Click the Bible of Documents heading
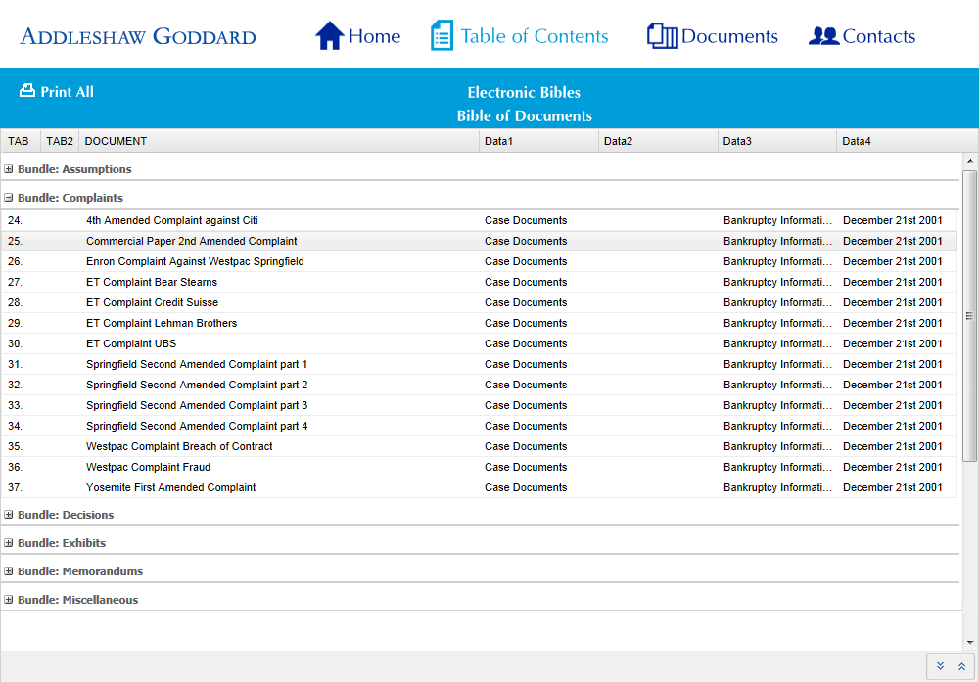This screenshot has width=979, height=682. 525,116
